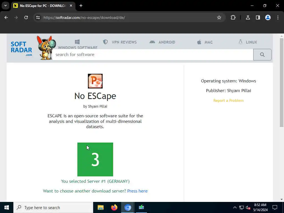Open the Android software category
The height and width of the screenshot is (213, 284).
tap(167, 42)
